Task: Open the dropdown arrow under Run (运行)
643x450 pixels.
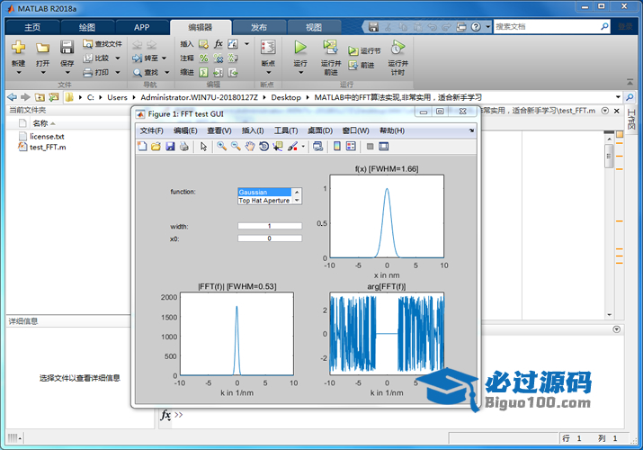Action: 300,73
